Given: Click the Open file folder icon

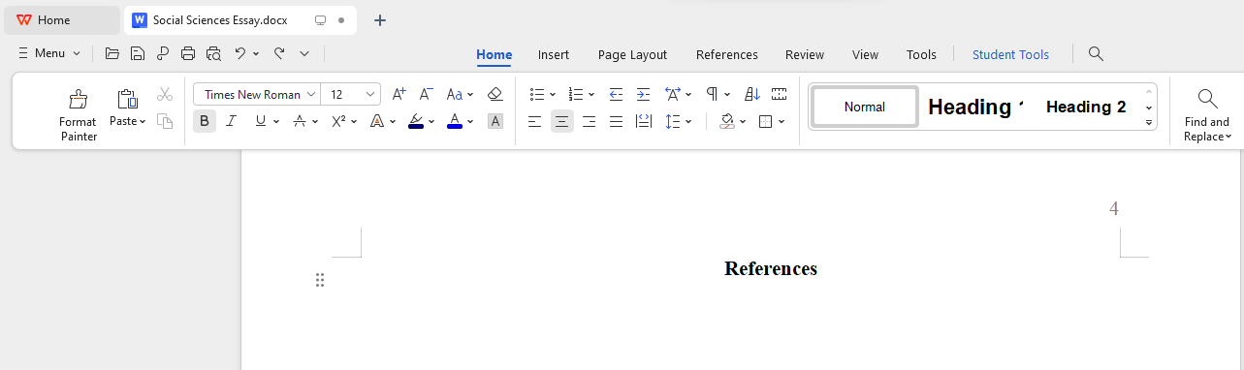Looking at the screenshot, I should [112, 54].
